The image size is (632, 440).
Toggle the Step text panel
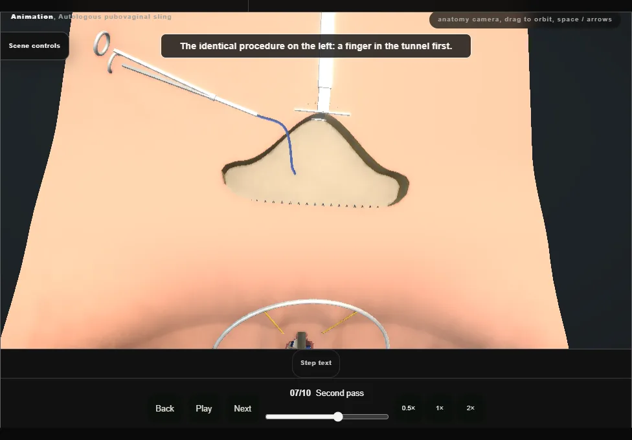point(316,363)
